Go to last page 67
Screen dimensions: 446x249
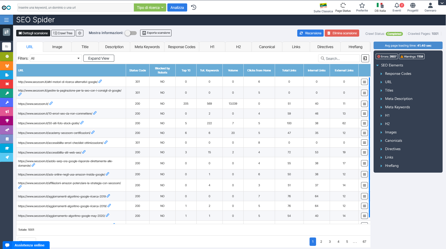(x=364, y=242)
